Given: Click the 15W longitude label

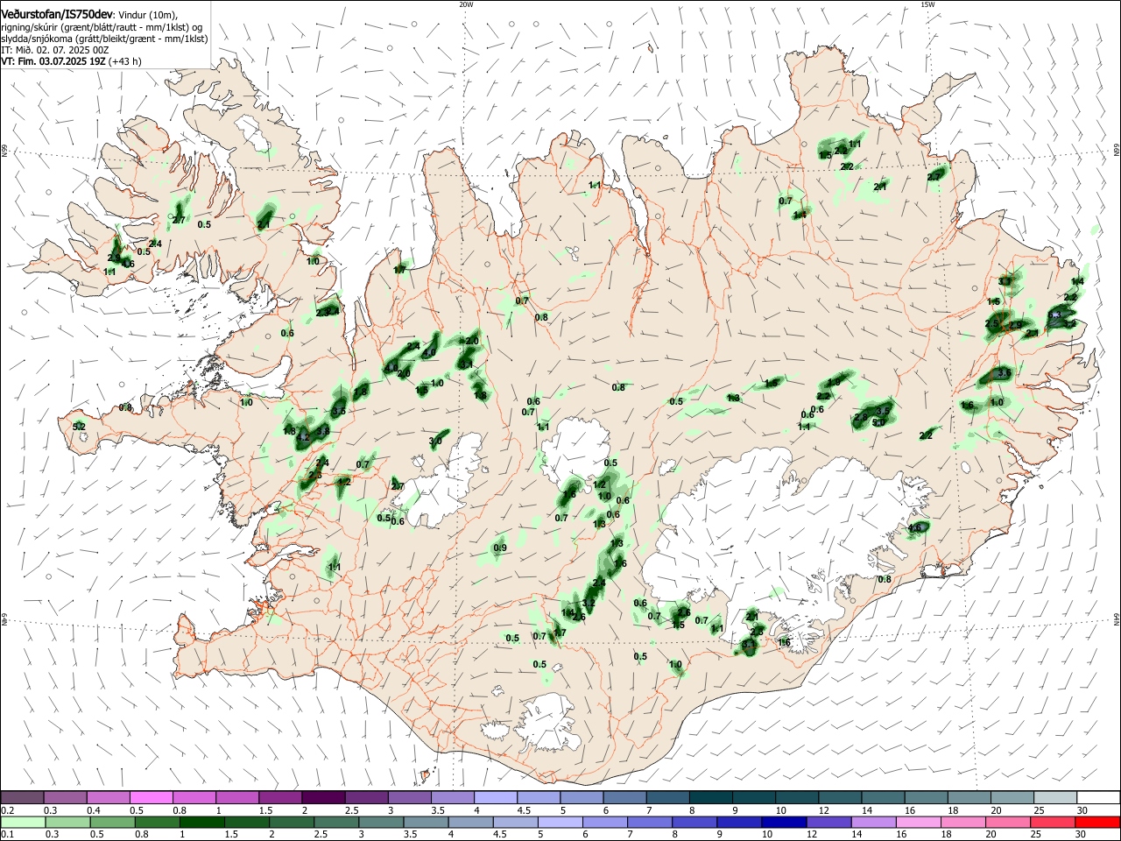Looking at the screenshot, I should click(x=927, y=4).
